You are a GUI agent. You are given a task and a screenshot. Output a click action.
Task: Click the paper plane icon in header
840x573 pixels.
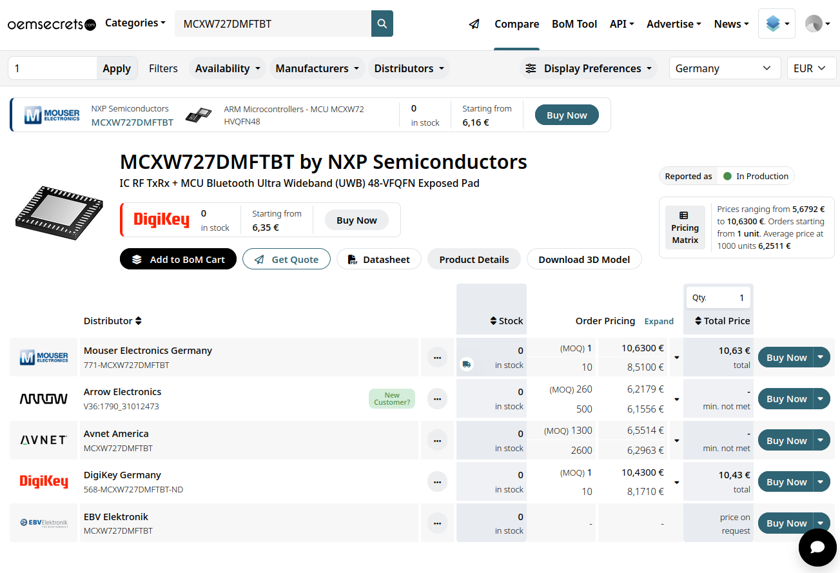[474, 24]
